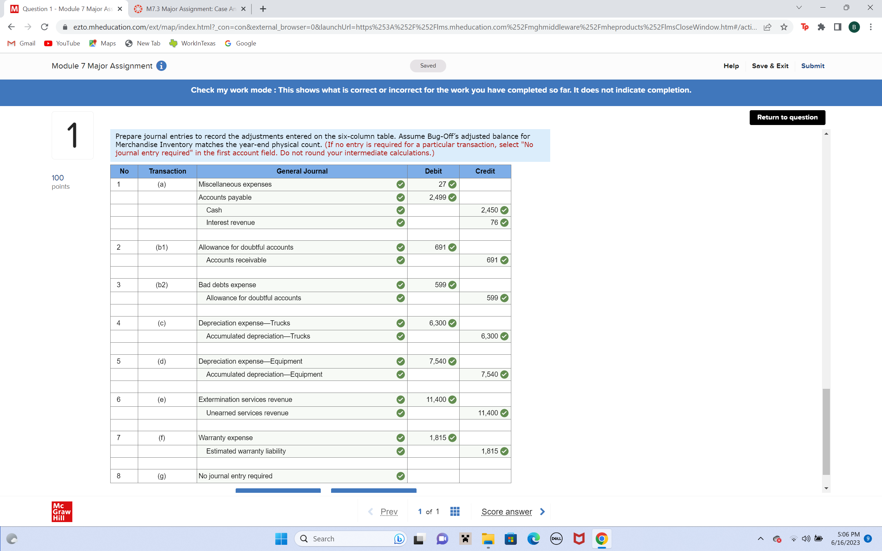Select the Depreciation expense—Trucks cell
Viewport: 882px width, 551px height.
click(x=302, y=323)
